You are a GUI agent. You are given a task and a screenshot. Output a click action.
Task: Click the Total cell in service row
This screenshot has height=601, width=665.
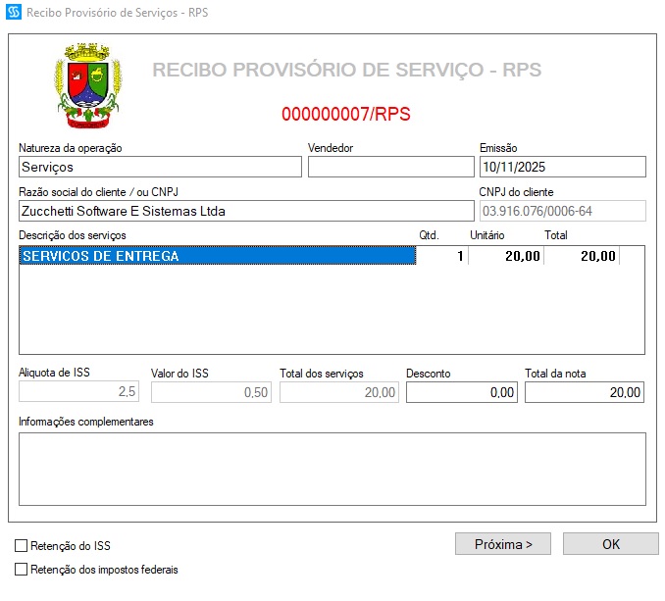click(582, 256)
